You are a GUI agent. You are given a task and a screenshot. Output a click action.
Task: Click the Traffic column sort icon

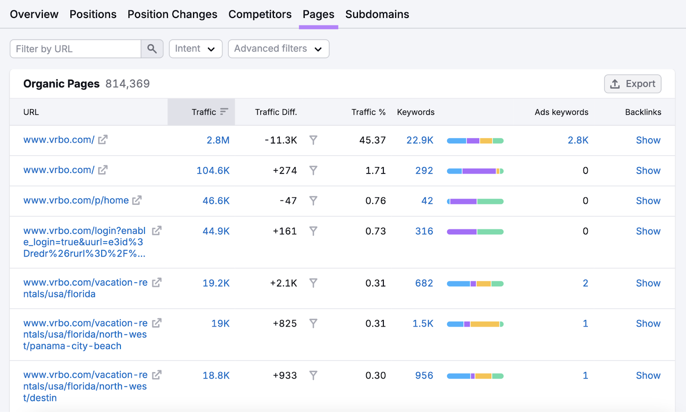coord(224,112)
